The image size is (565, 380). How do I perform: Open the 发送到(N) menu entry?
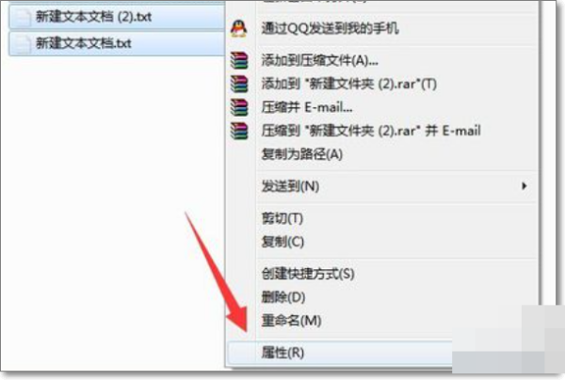(x=290, y=186)
